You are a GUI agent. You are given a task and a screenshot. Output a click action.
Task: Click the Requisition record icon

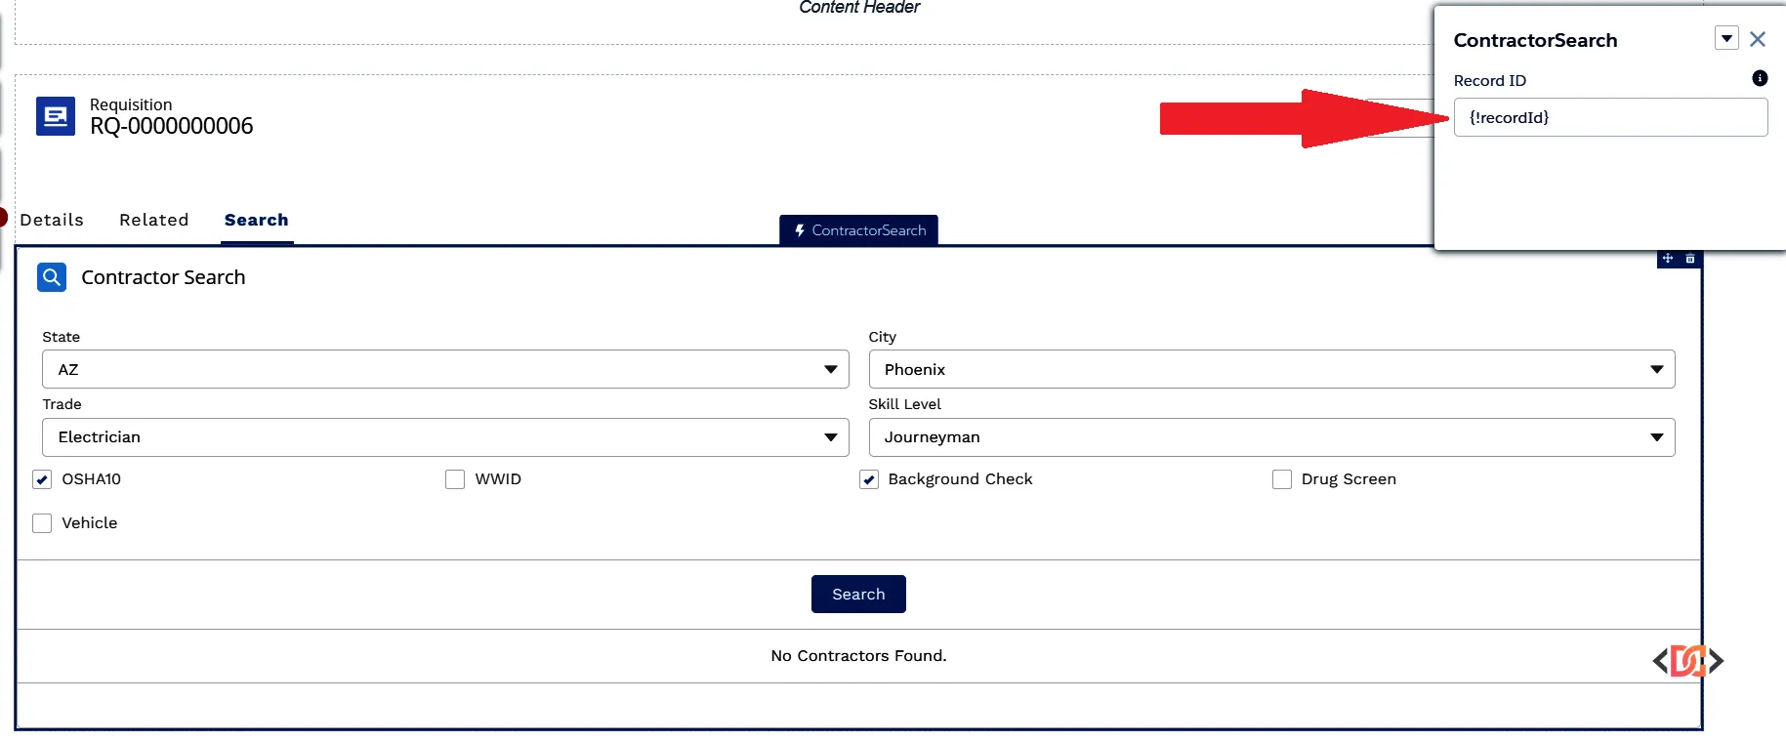tap(56, 116)
